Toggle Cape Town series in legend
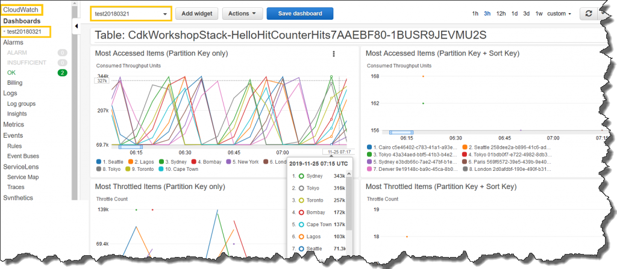The image size is (617, 269). click(178, 169)
